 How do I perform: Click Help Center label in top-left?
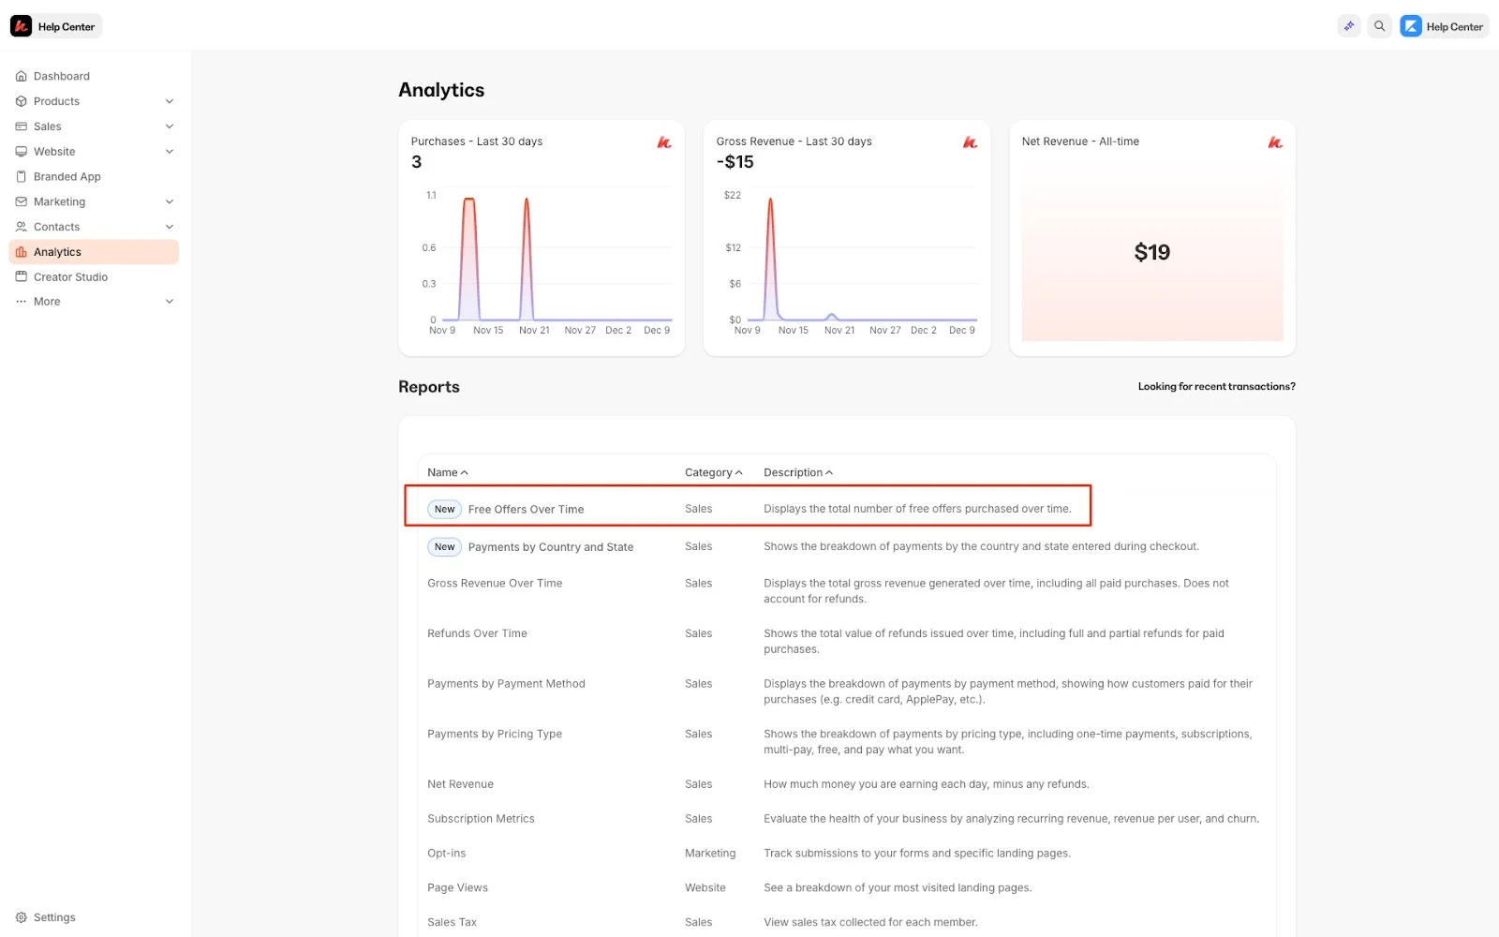[x=67, y=27]
